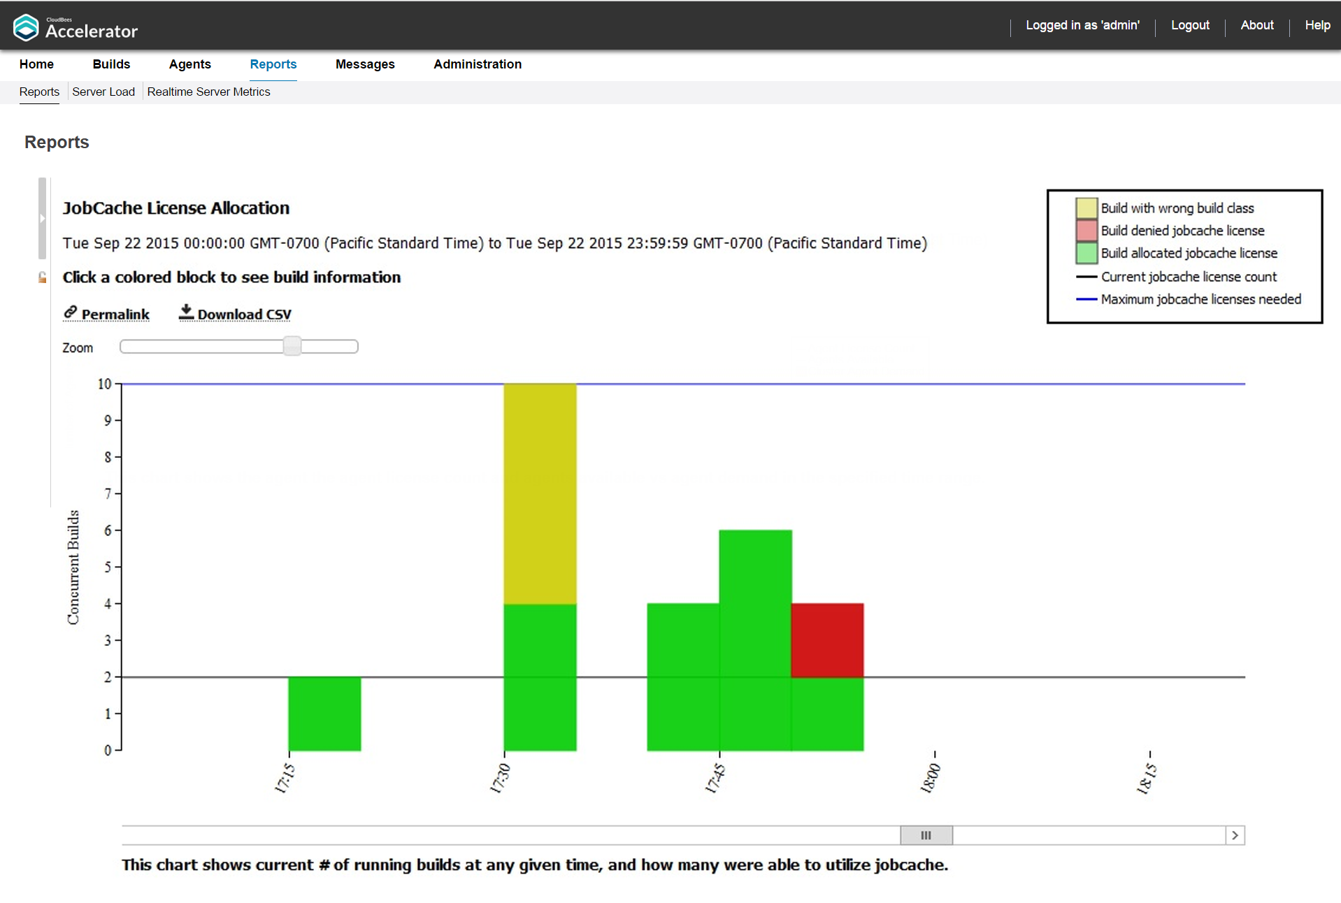Click the 18:00 time axis label
The image size is (1341, 903).
pos(931,779)
